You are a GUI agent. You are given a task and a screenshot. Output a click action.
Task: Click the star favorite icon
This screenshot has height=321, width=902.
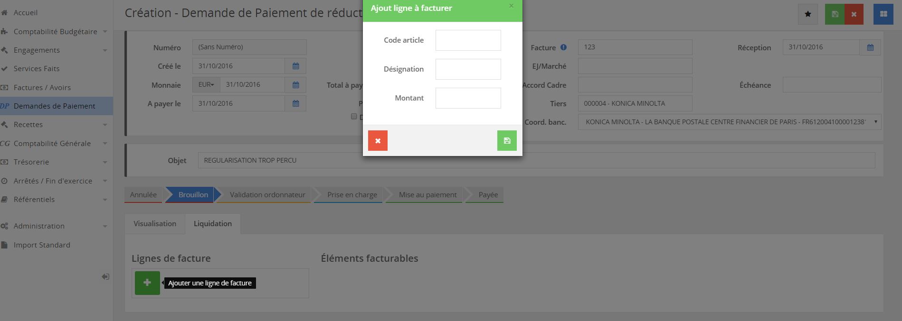tap(808, 14)
